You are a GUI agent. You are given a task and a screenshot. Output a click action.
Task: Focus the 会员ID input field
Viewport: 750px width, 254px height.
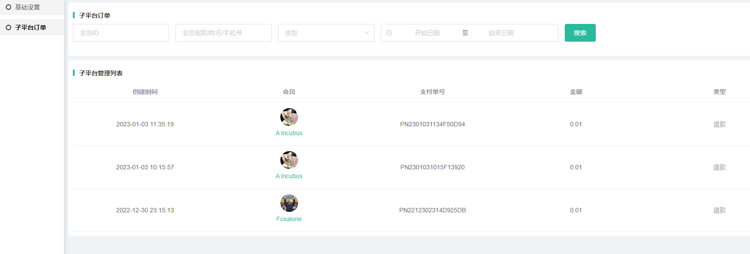[x=121, y=33]
